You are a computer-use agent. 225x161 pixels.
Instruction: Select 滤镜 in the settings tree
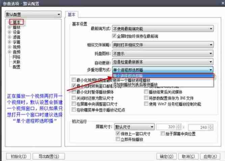pos(17,37)
